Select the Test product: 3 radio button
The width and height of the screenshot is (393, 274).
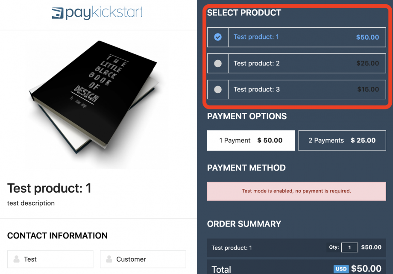coord(218,90)
